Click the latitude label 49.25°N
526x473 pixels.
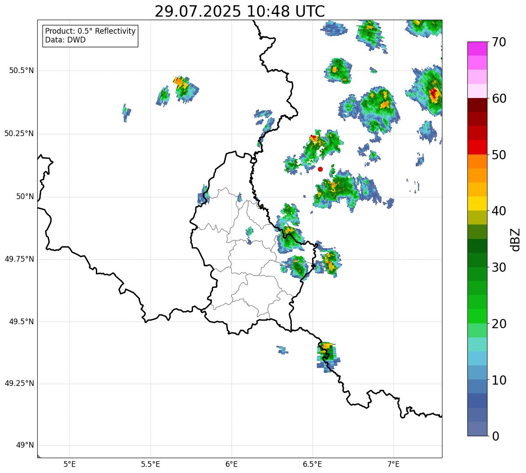pos(19,384)
